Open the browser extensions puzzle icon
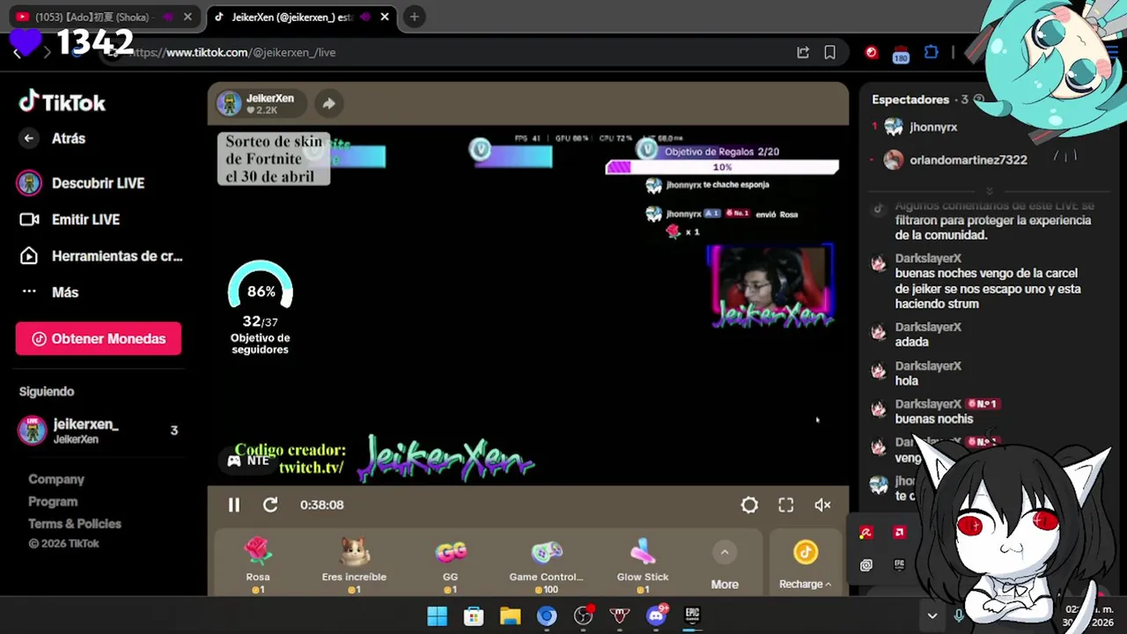The width and height of the screenshot is (1127, 634). coord(931,53)
